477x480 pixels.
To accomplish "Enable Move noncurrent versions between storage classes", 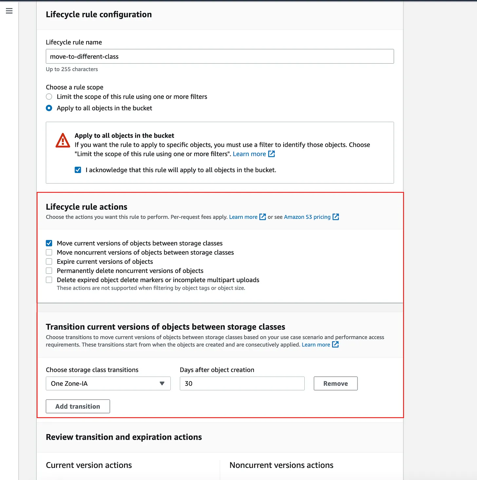I will [x=49, y=252].
